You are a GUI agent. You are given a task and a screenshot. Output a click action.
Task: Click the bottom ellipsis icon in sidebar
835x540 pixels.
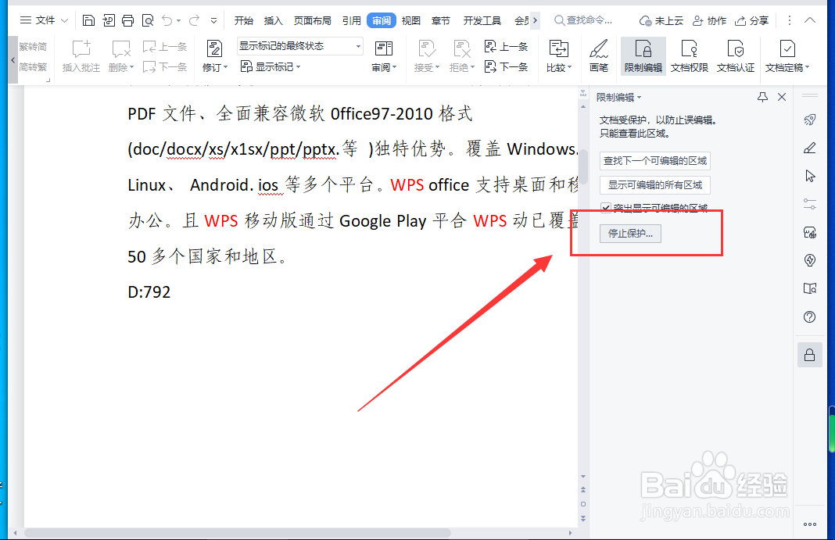809,524
